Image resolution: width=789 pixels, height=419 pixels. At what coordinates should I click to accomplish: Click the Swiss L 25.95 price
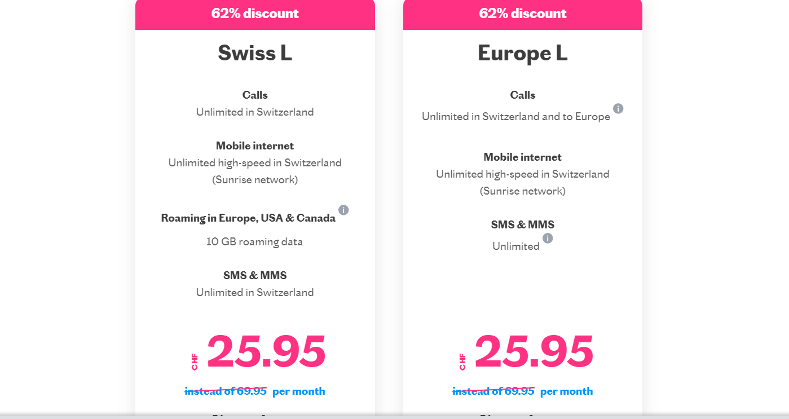(266, 351)
